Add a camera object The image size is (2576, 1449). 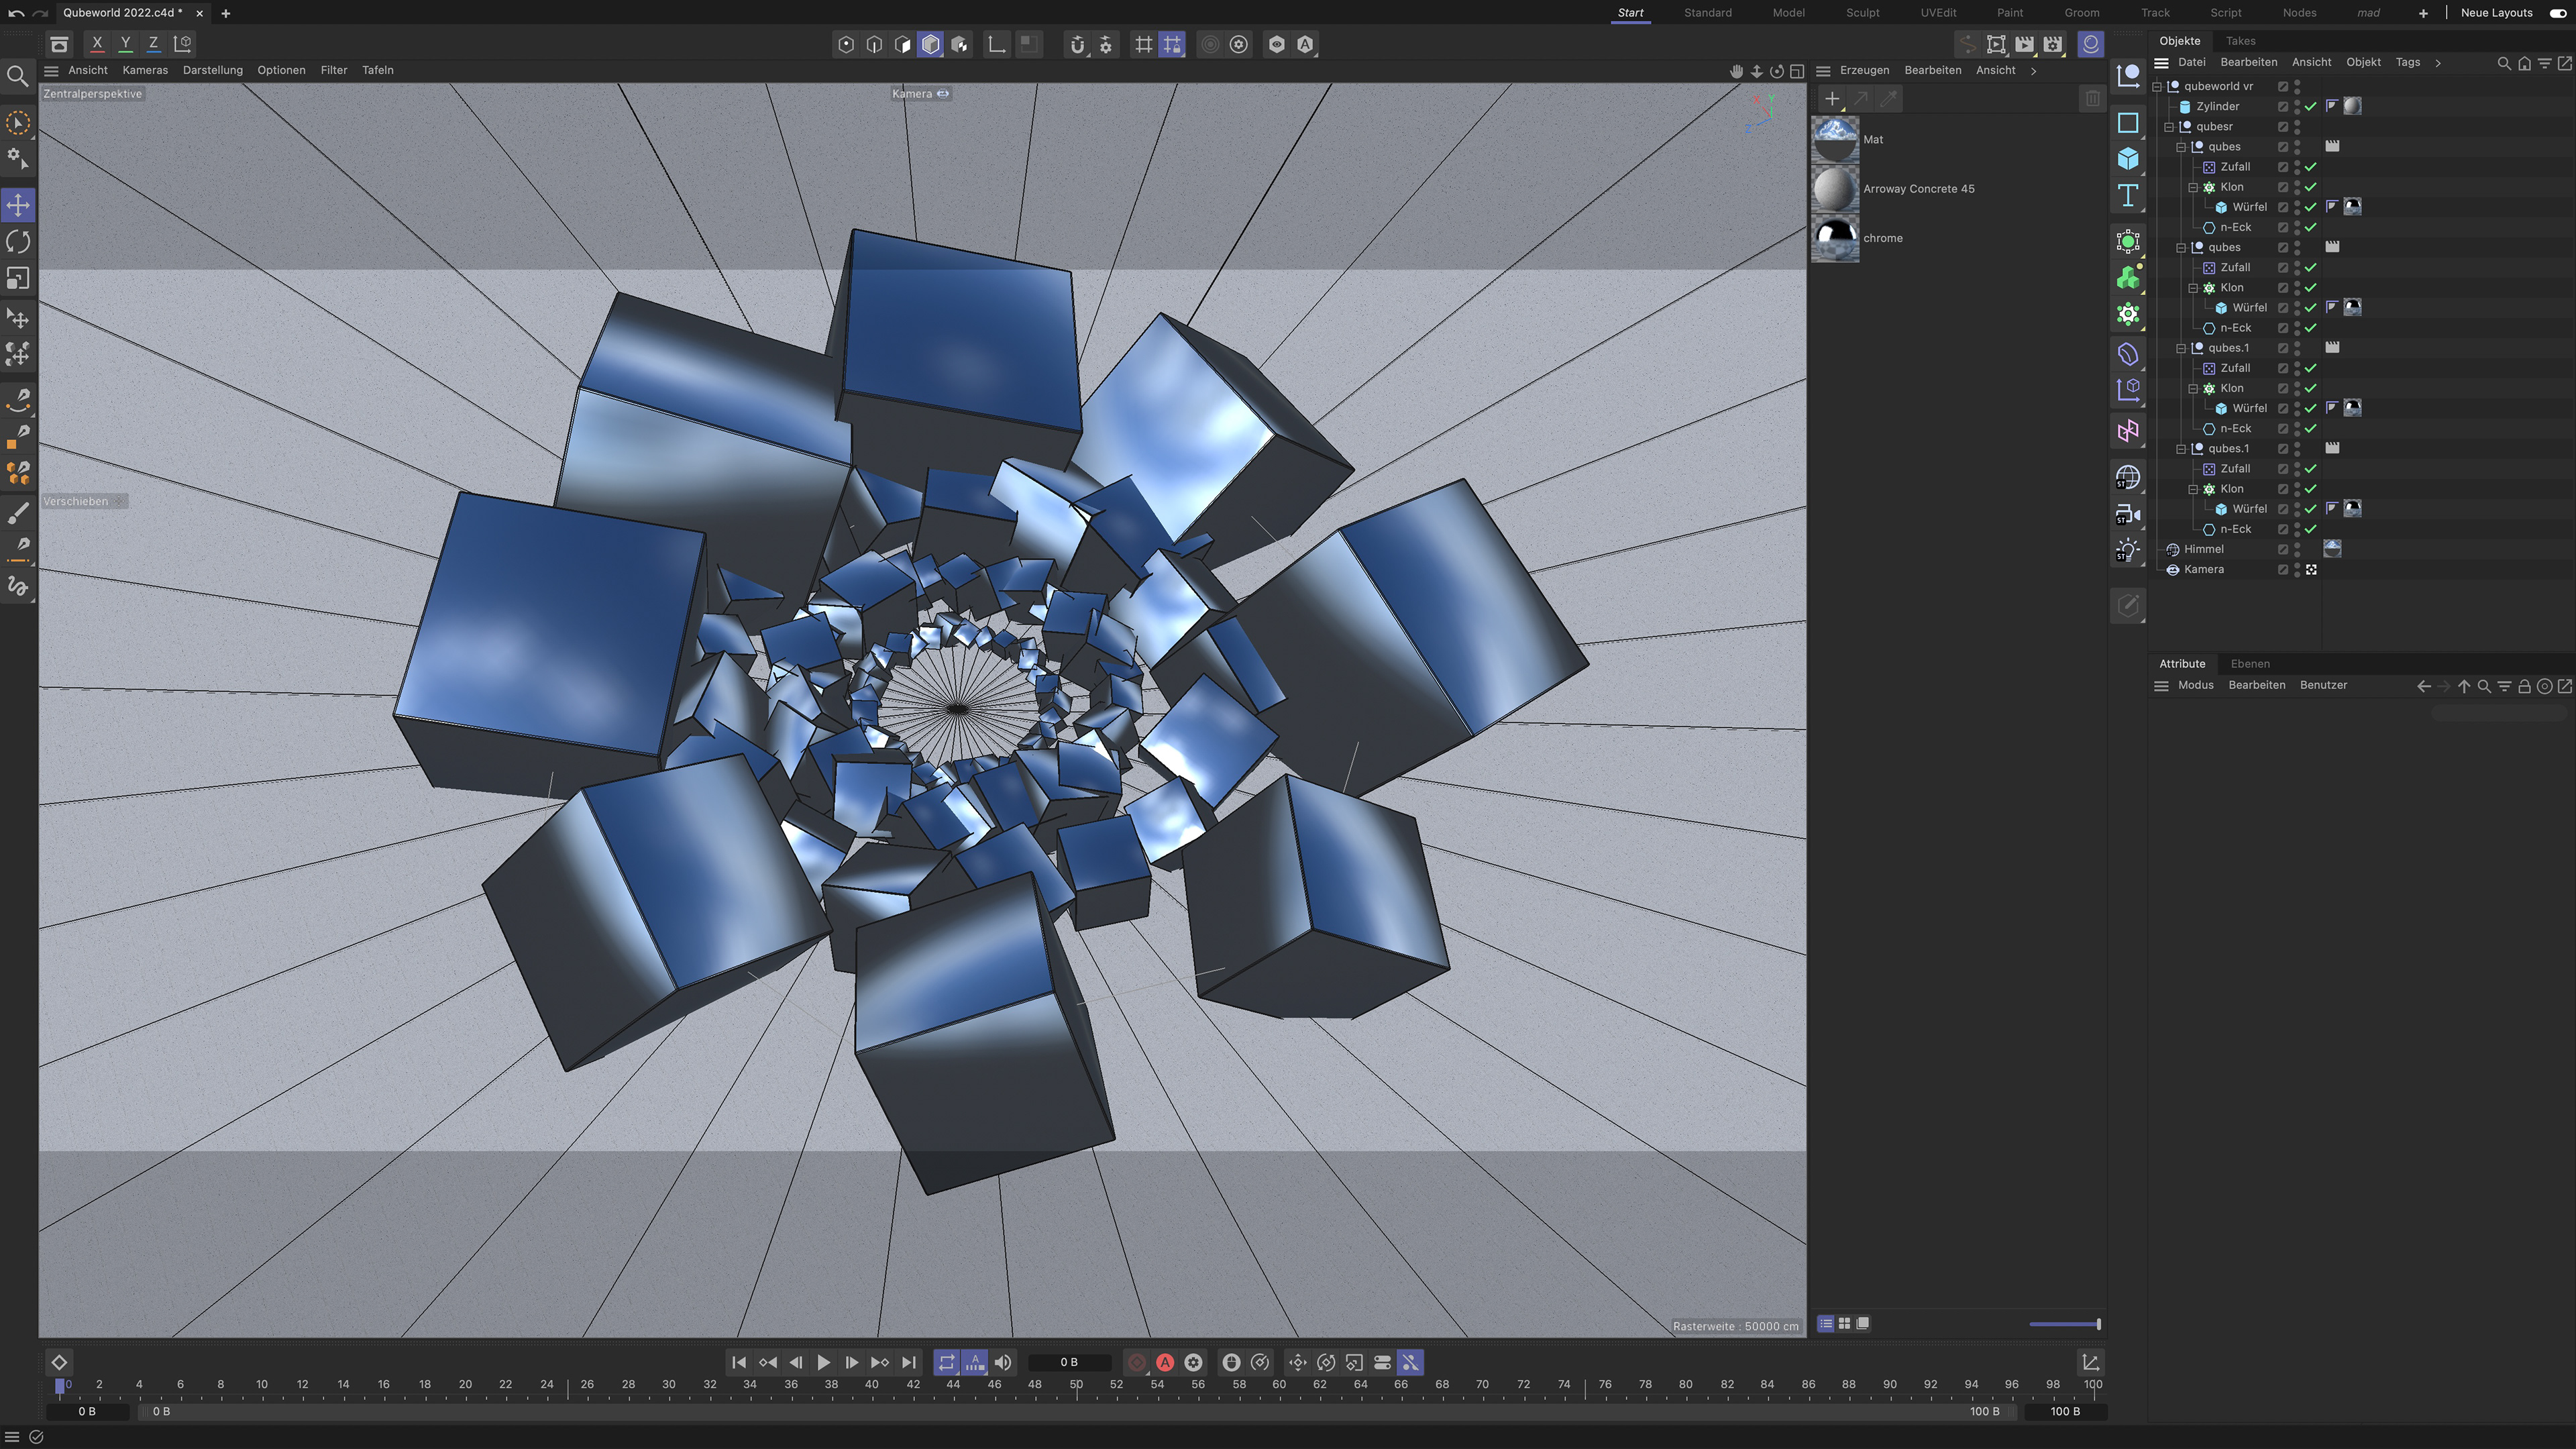[2128, 514]
